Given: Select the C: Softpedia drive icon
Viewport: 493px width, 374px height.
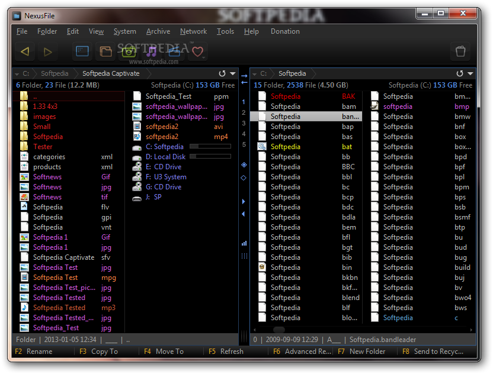Looking at the screenshot, I should [x=137, y=147].
